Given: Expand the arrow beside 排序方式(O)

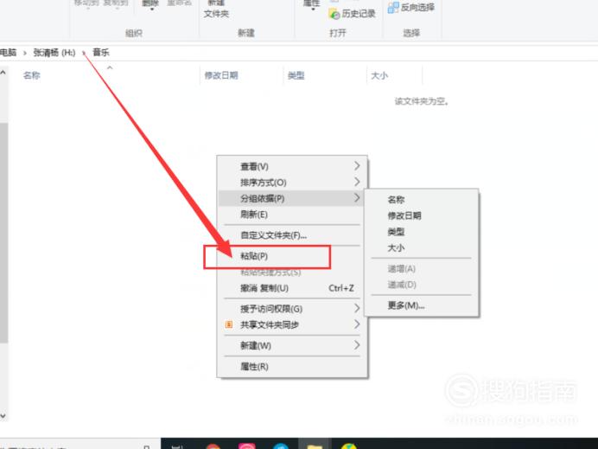Looking at the screenshot, I should [x=357, y=182].
